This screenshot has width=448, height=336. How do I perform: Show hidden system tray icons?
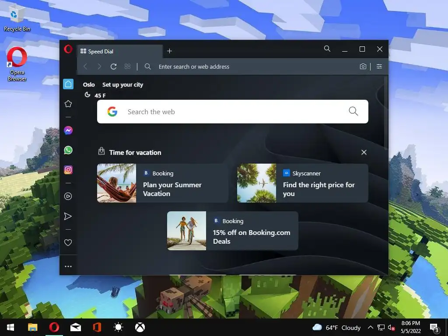[370, 327]
